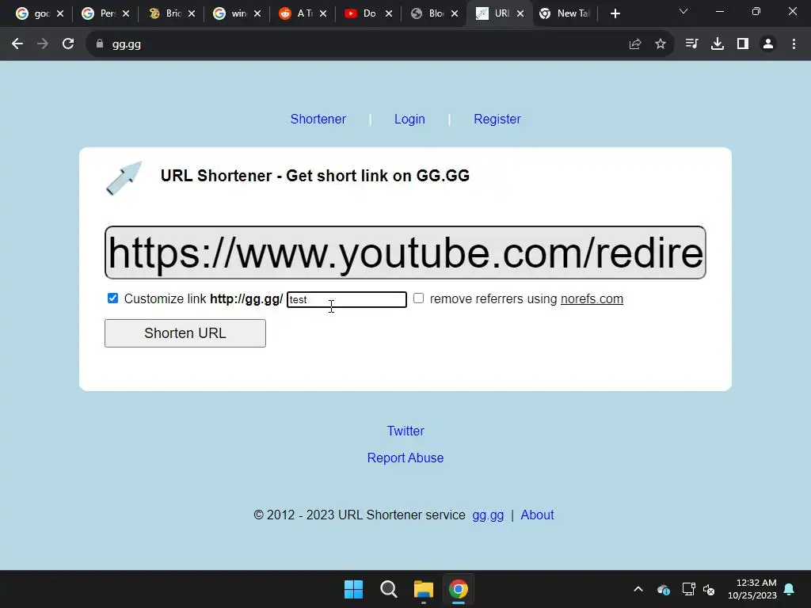Open the clock showing 12:32 AM
This screenshot has height=608, width=811.
point(752,589)
